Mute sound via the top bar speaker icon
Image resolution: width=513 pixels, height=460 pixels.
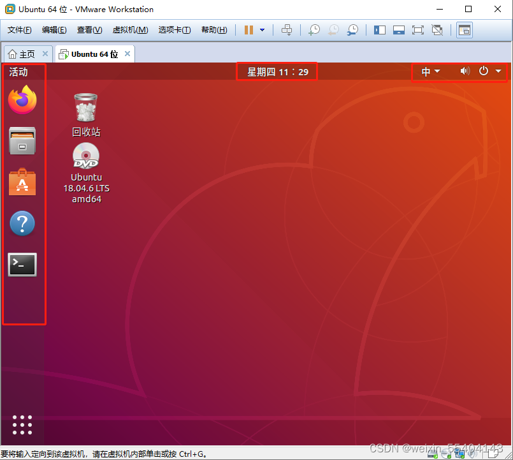[x=465, y=71]
